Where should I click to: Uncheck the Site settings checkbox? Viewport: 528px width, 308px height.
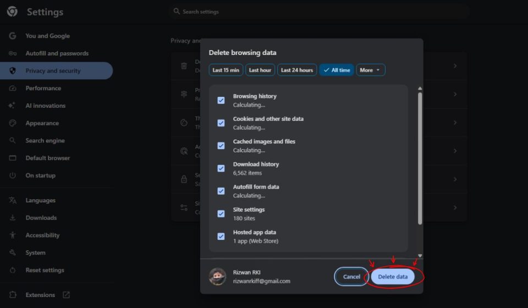(x=221, y=214)
